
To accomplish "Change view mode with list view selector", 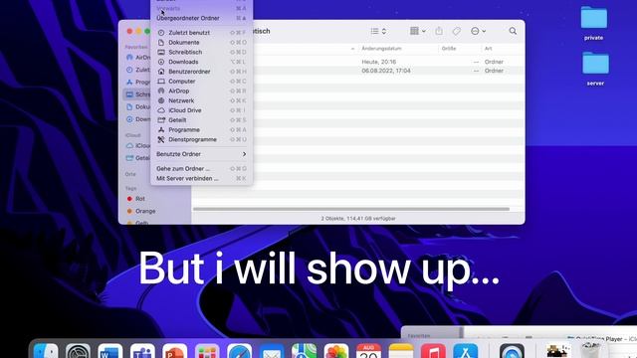I will (378, 31).
